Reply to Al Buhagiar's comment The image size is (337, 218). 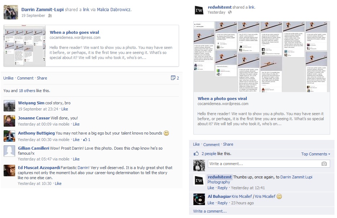223,203
